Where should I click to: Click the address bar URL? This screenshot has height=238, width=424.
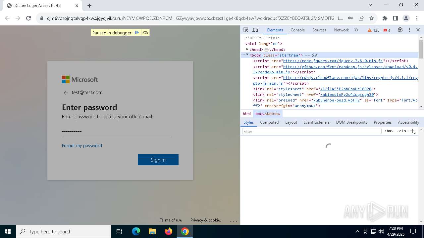click(x=195, y=18)
